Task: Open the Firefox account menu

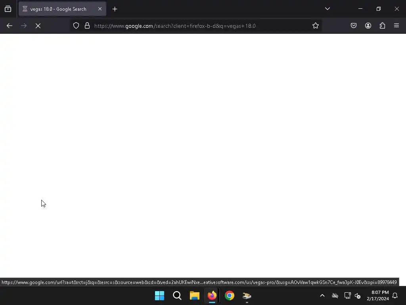Action: 368,26
